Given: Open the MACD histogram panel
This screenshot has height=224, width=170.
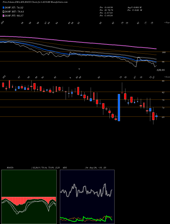Looking at the screenshot, I should coord(29,197).
